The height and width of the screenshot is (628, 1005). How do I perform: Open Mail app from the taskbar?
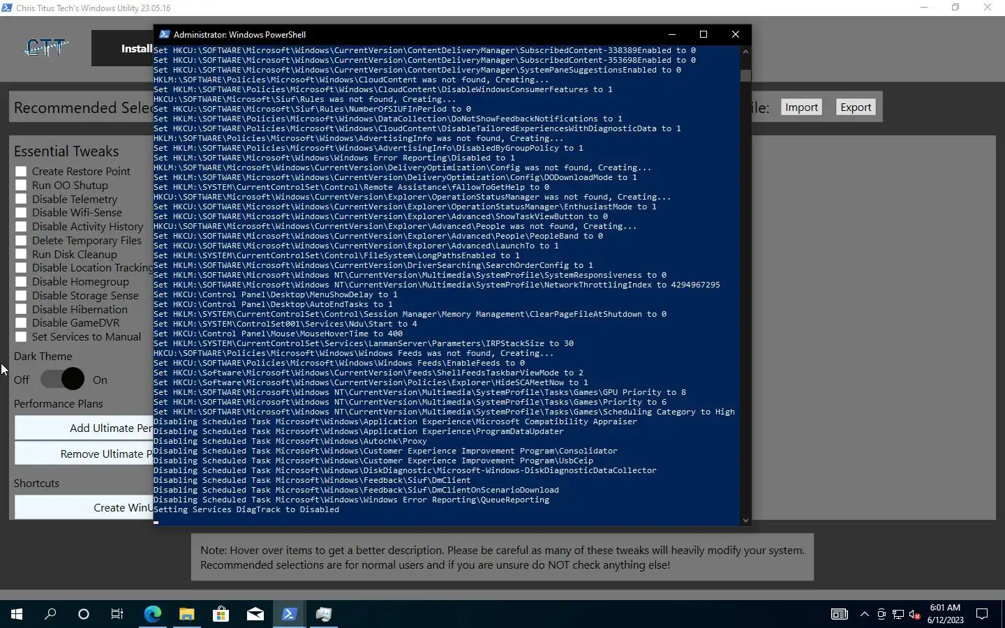tap(255, 614)
